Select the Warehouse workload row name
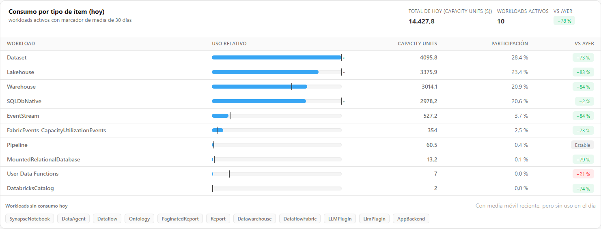The height and width of the screenshot is (229, 601). click(x=21, y=87)
